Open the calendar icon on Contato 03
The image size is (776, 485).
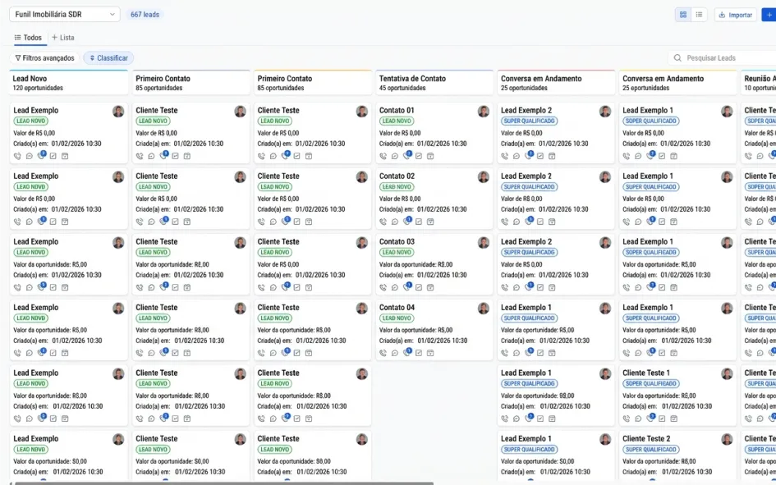(x=430, y=287)
